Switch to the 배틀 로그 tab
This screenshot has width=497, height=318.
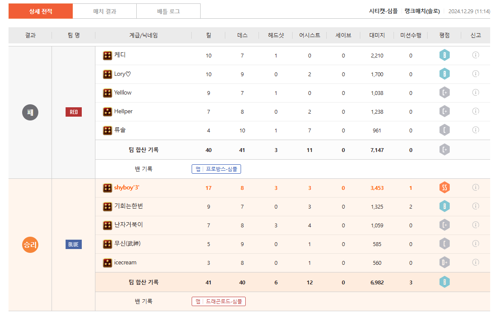[x=168, y=11]
